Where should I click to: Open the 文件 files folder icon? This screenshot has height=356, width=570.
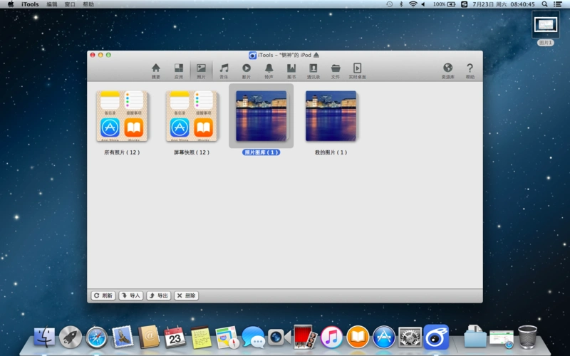coord(336,70)
